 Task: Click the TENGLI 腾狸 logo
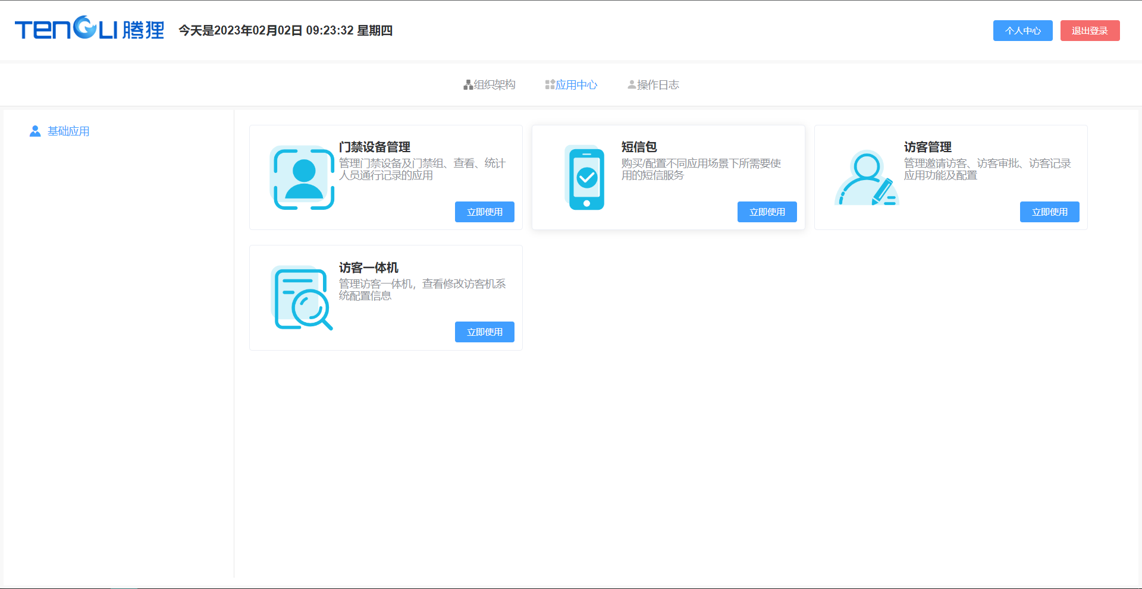coord(89,29)
